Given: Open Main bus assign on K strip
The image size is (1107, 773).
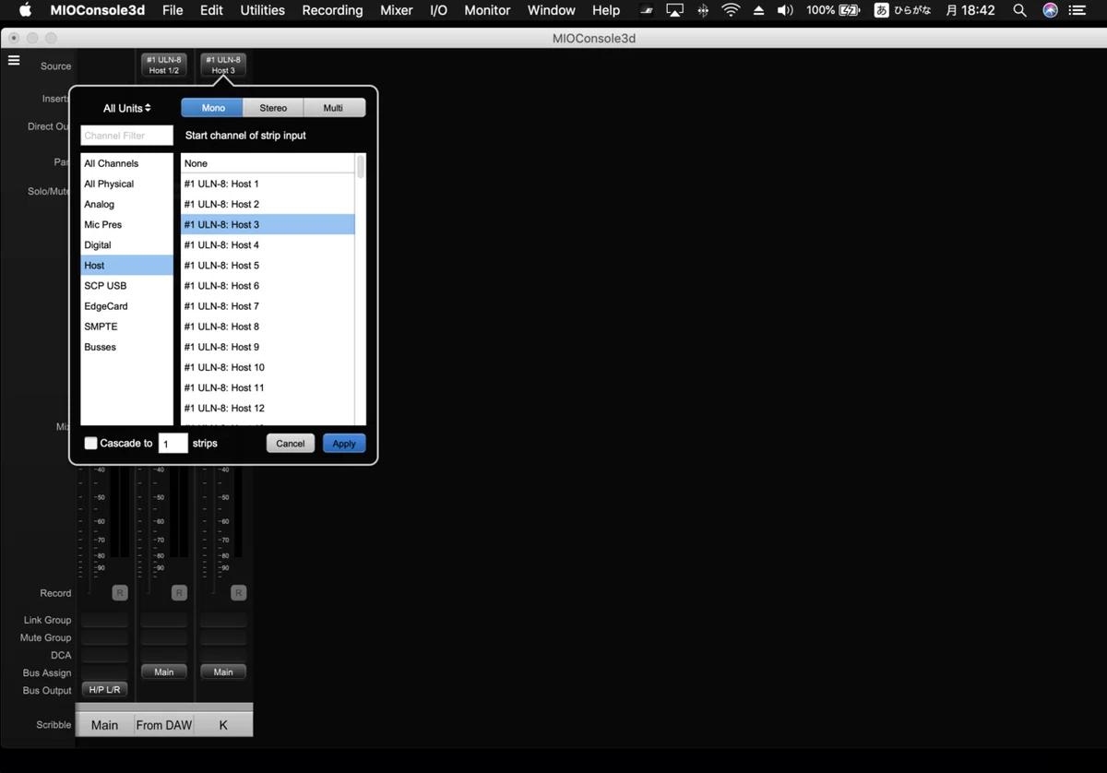Looking at the screenshot, I should tap(223, 672).
